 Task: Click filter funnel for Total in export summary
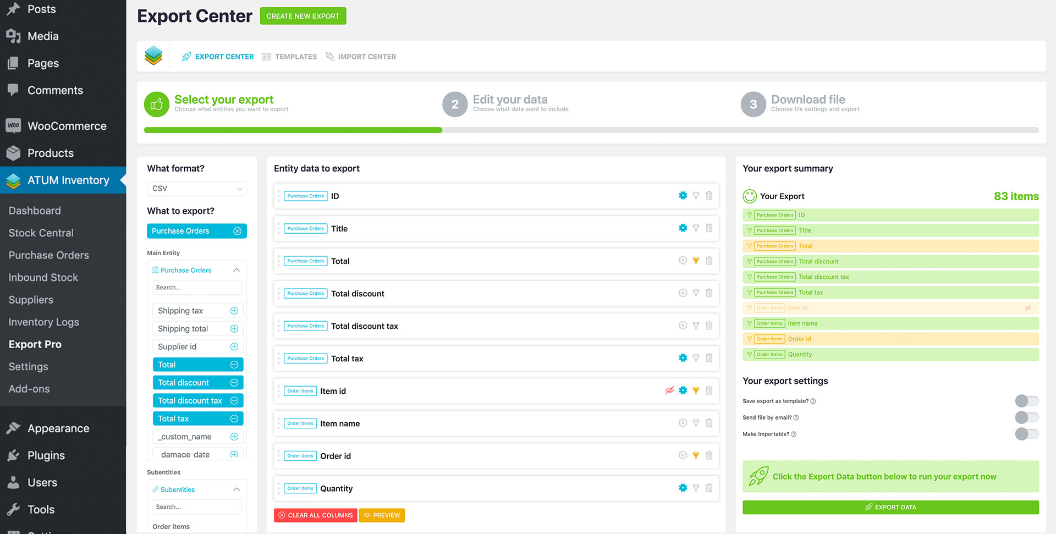[x=749, y=246]
